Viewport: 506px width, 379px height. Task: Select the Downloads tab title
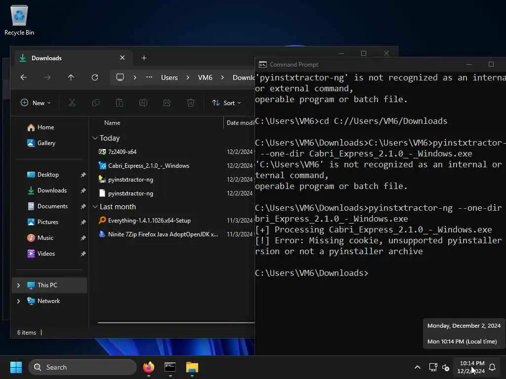(46, 58)
